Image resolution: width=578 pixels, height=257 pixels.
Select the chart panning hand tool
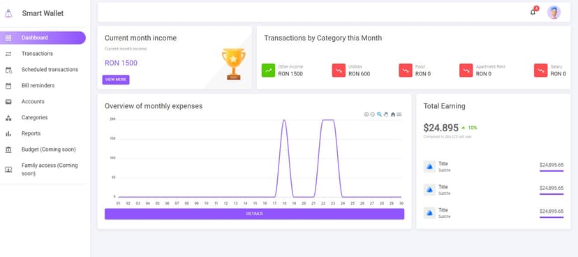[x=386, y=115]
